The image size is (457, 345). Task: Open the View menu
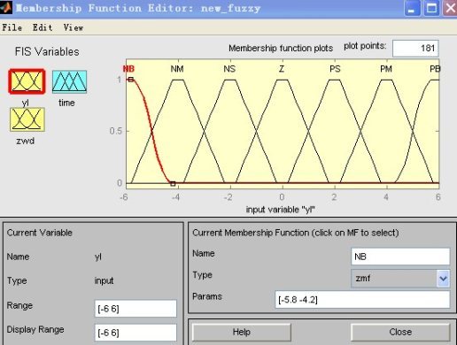click(74, 27)
